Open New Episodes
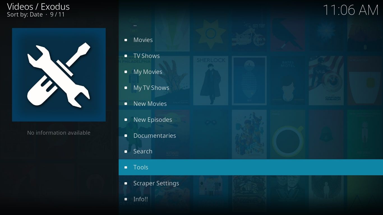The width and height of the screenshot is (383, 215). [251, 120]
